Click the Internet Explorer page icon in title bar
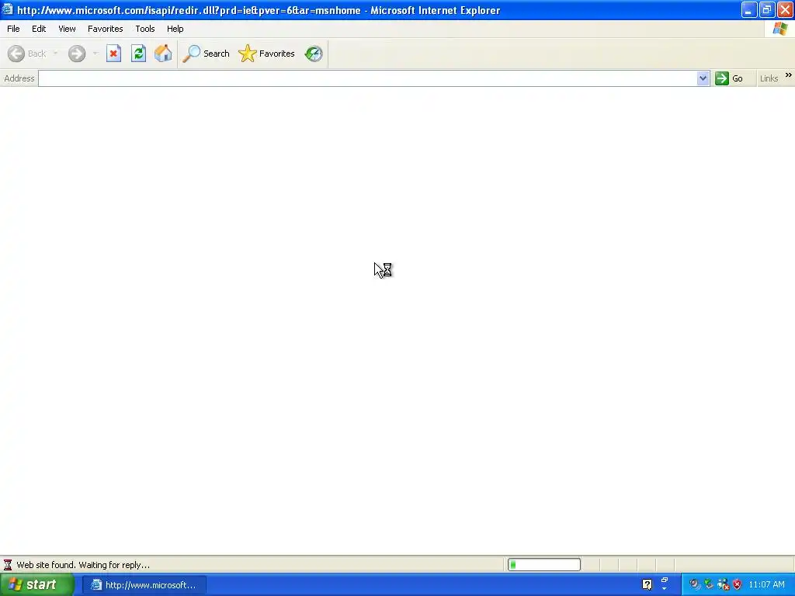The height and width of the screenshot is (596, 795). (x=8, y=9)
